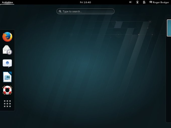Screen dimensions: 171x128
Task: Click the search magnifier icon
Action: [x=60, y=11]
